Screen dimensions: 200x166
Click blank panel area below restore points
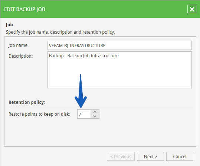100,133
